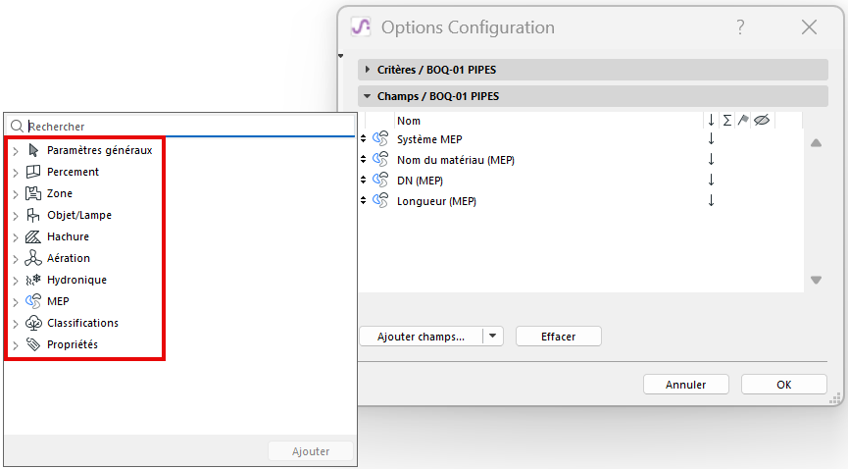848x469 pixels.
Task: Click the Effacer button
Action: pos(559,337)
